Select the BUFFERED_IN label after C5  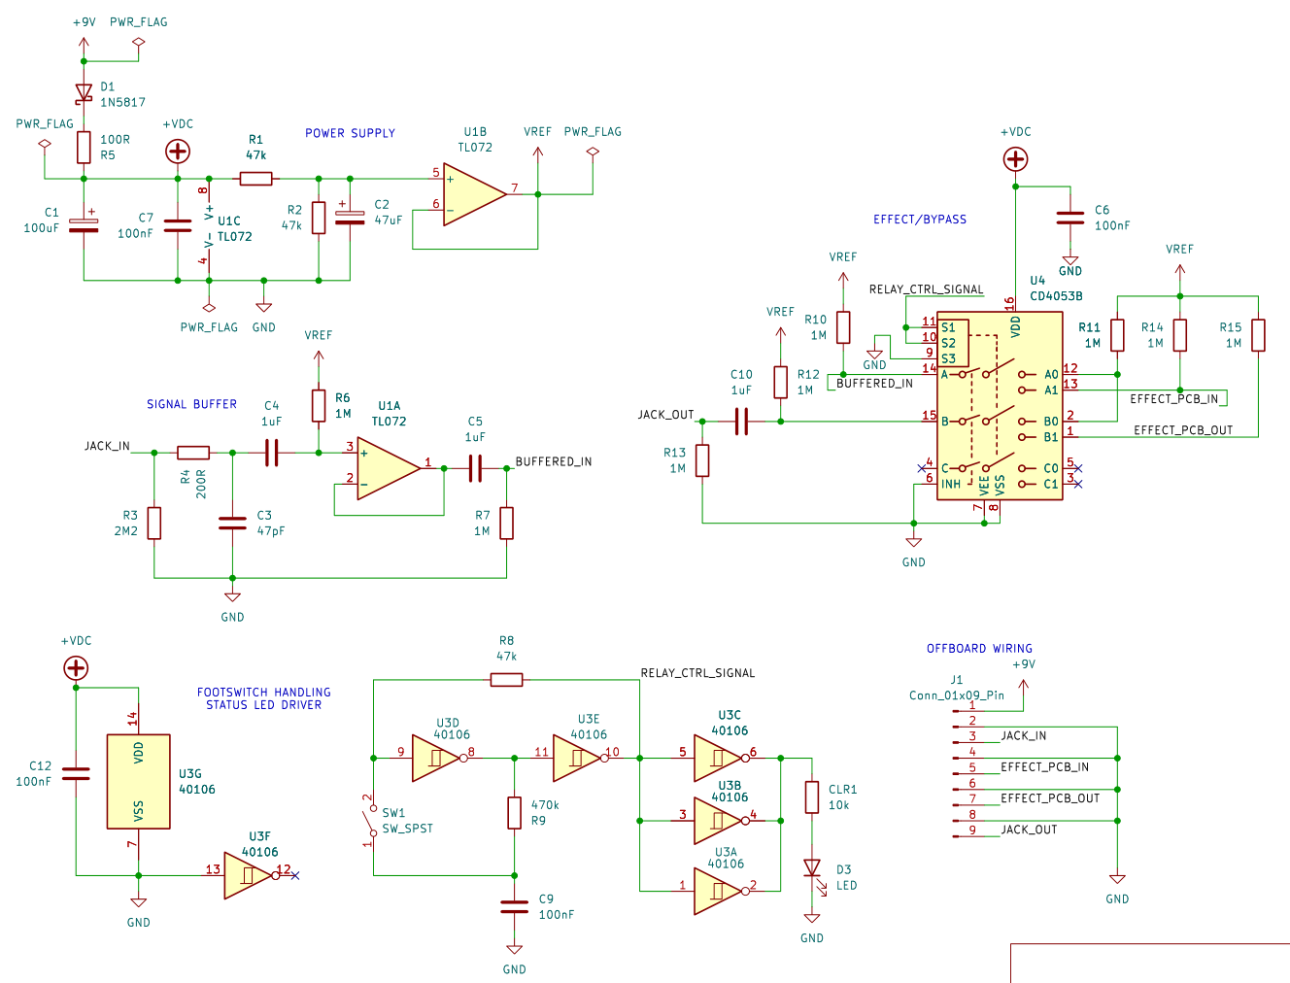click(x=554, y=461)
